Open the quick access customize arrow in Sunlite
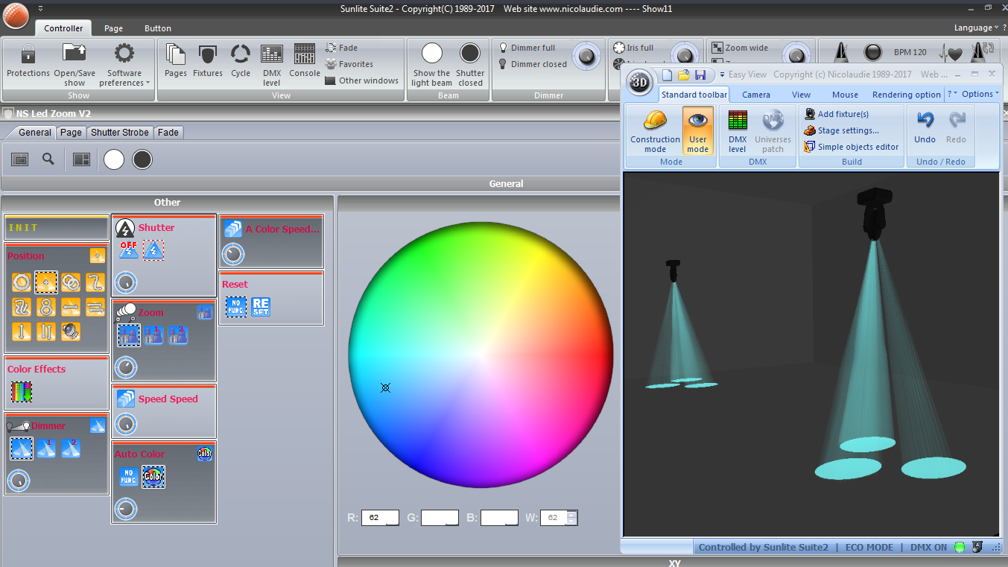The height and width of the screenshot is (567, 1008). (x=40, y=8)
